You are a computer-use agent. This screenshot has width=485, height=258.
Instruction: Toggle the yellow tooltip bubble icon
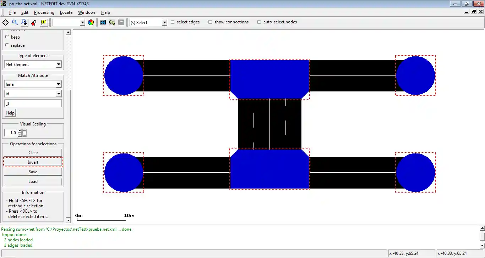(44, 22)
